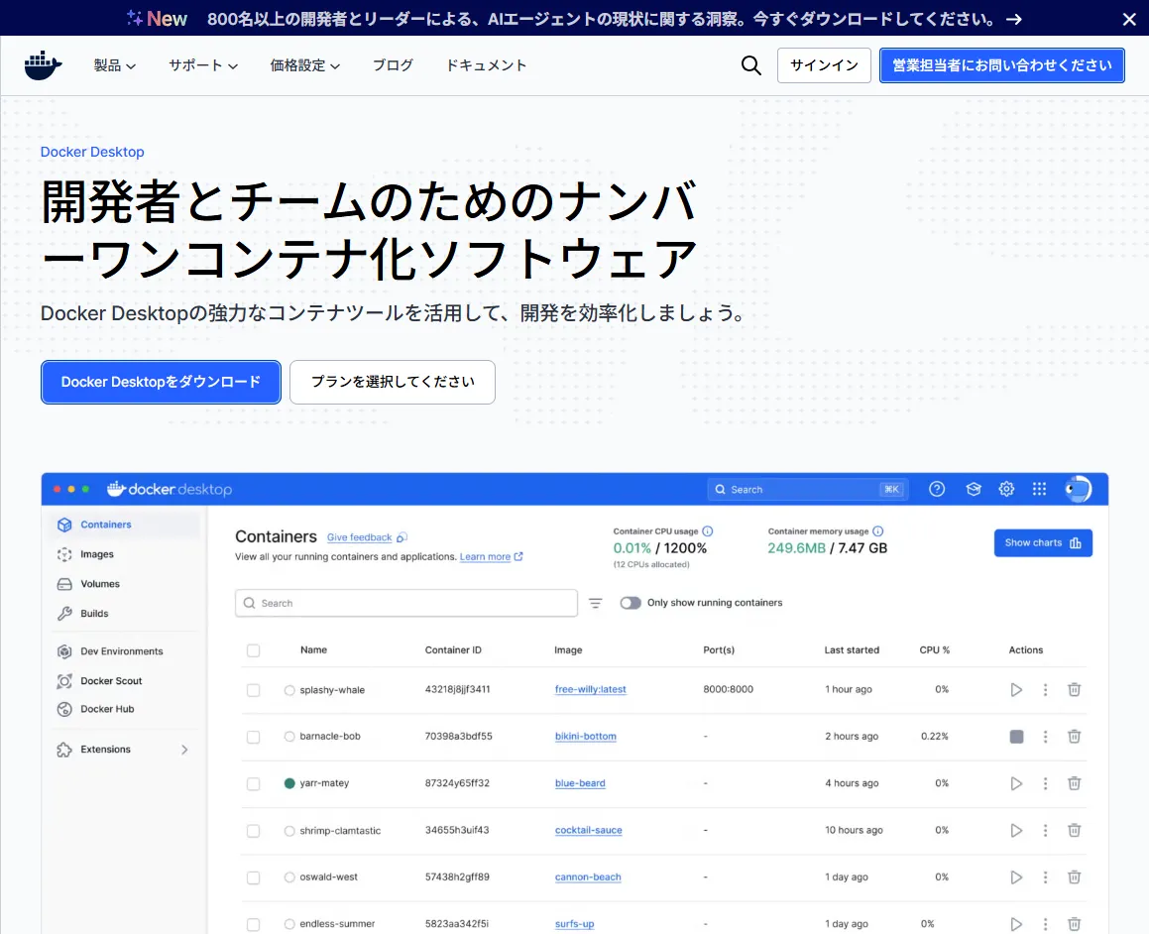The image size is (1149, 934).
Task: Click the Extensions puzzle icon
Action: point(64,750)
